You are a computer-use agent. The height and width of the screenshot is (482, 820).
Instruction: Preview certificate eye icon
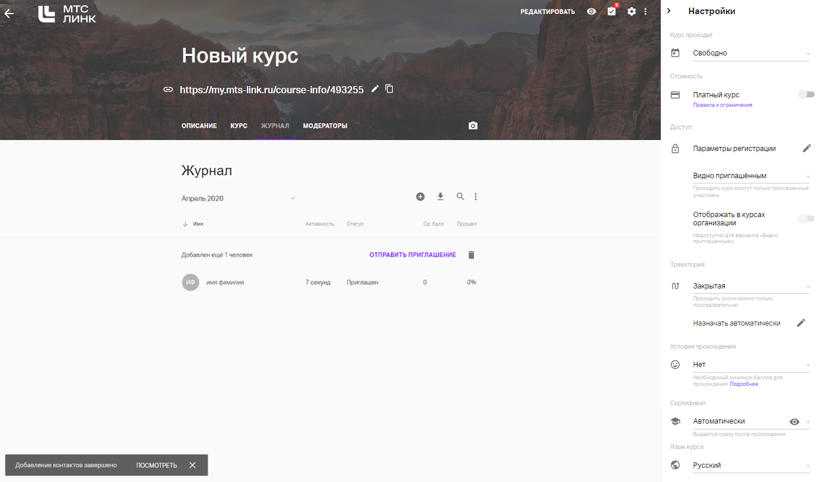pyautogui.click(x=795, y=421)
